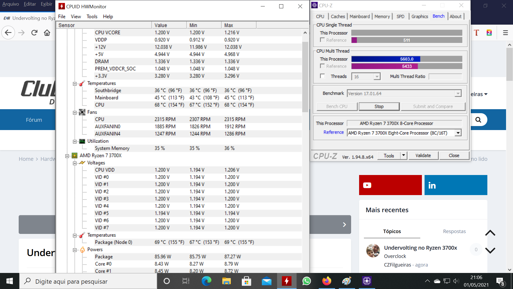The width and height of the screenshot is (513, 289).
Task: Click the Powers flame icon
Action: [82, 249]
